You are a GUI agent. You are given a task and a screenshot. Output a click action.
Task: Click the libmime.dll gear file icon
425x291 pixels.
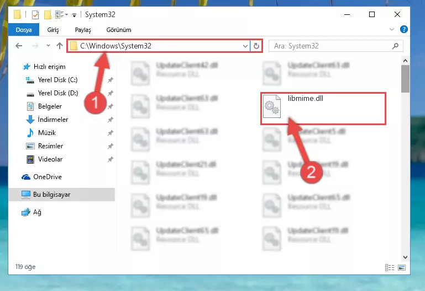click(272, 106)
